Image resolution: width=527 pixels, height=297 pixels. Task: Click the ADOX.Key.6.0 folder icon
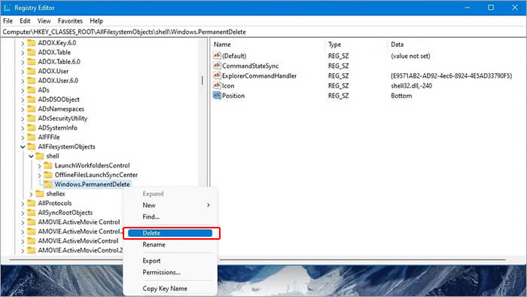pyautogui.click(x=32, y=43)
